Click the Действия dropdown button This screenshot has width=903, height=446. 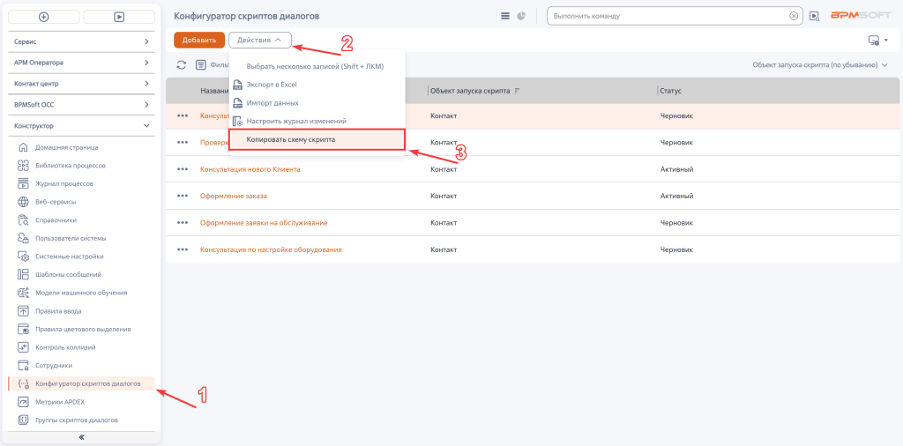[x=259, y=40]
